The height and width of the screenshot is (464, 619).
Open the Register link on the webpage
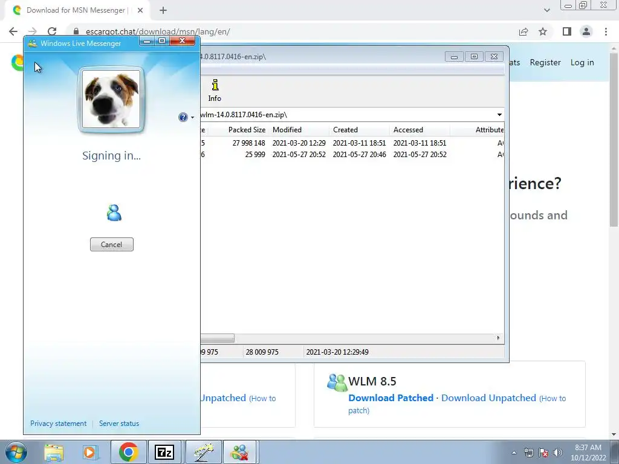click(545, 62)
